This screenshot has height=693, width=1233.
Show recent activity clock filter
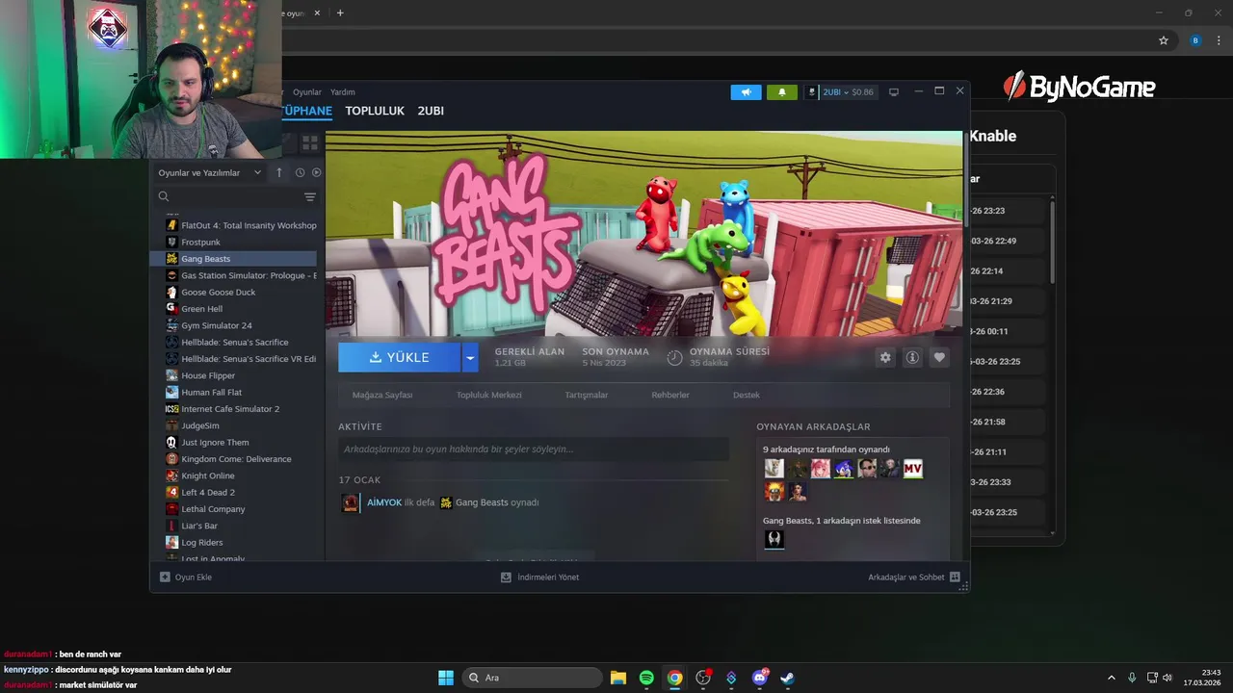[x=300, y=172]
